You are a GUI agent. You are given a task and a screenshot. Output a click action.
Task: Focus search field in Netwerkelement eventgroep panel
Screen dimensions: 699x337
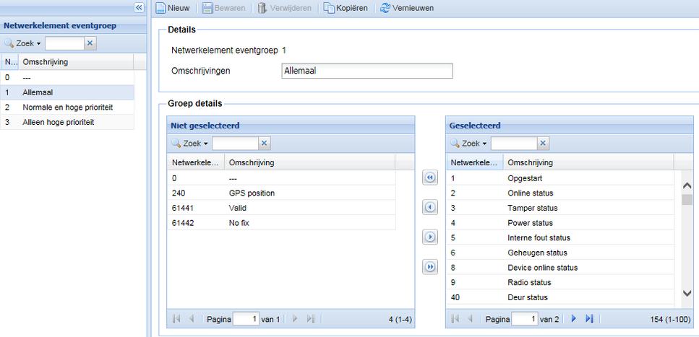click(x=64, y=43)
